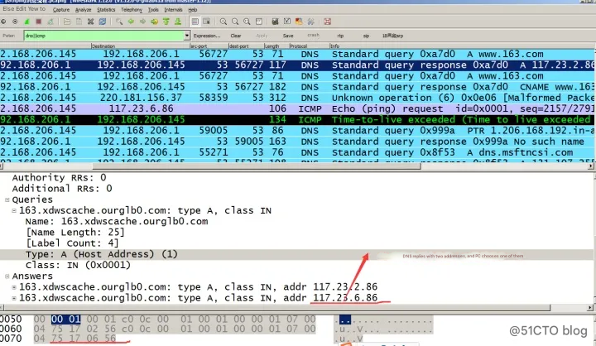Toggle packet list colorization
The image size is (596, 346).
[x=195, y=22]
